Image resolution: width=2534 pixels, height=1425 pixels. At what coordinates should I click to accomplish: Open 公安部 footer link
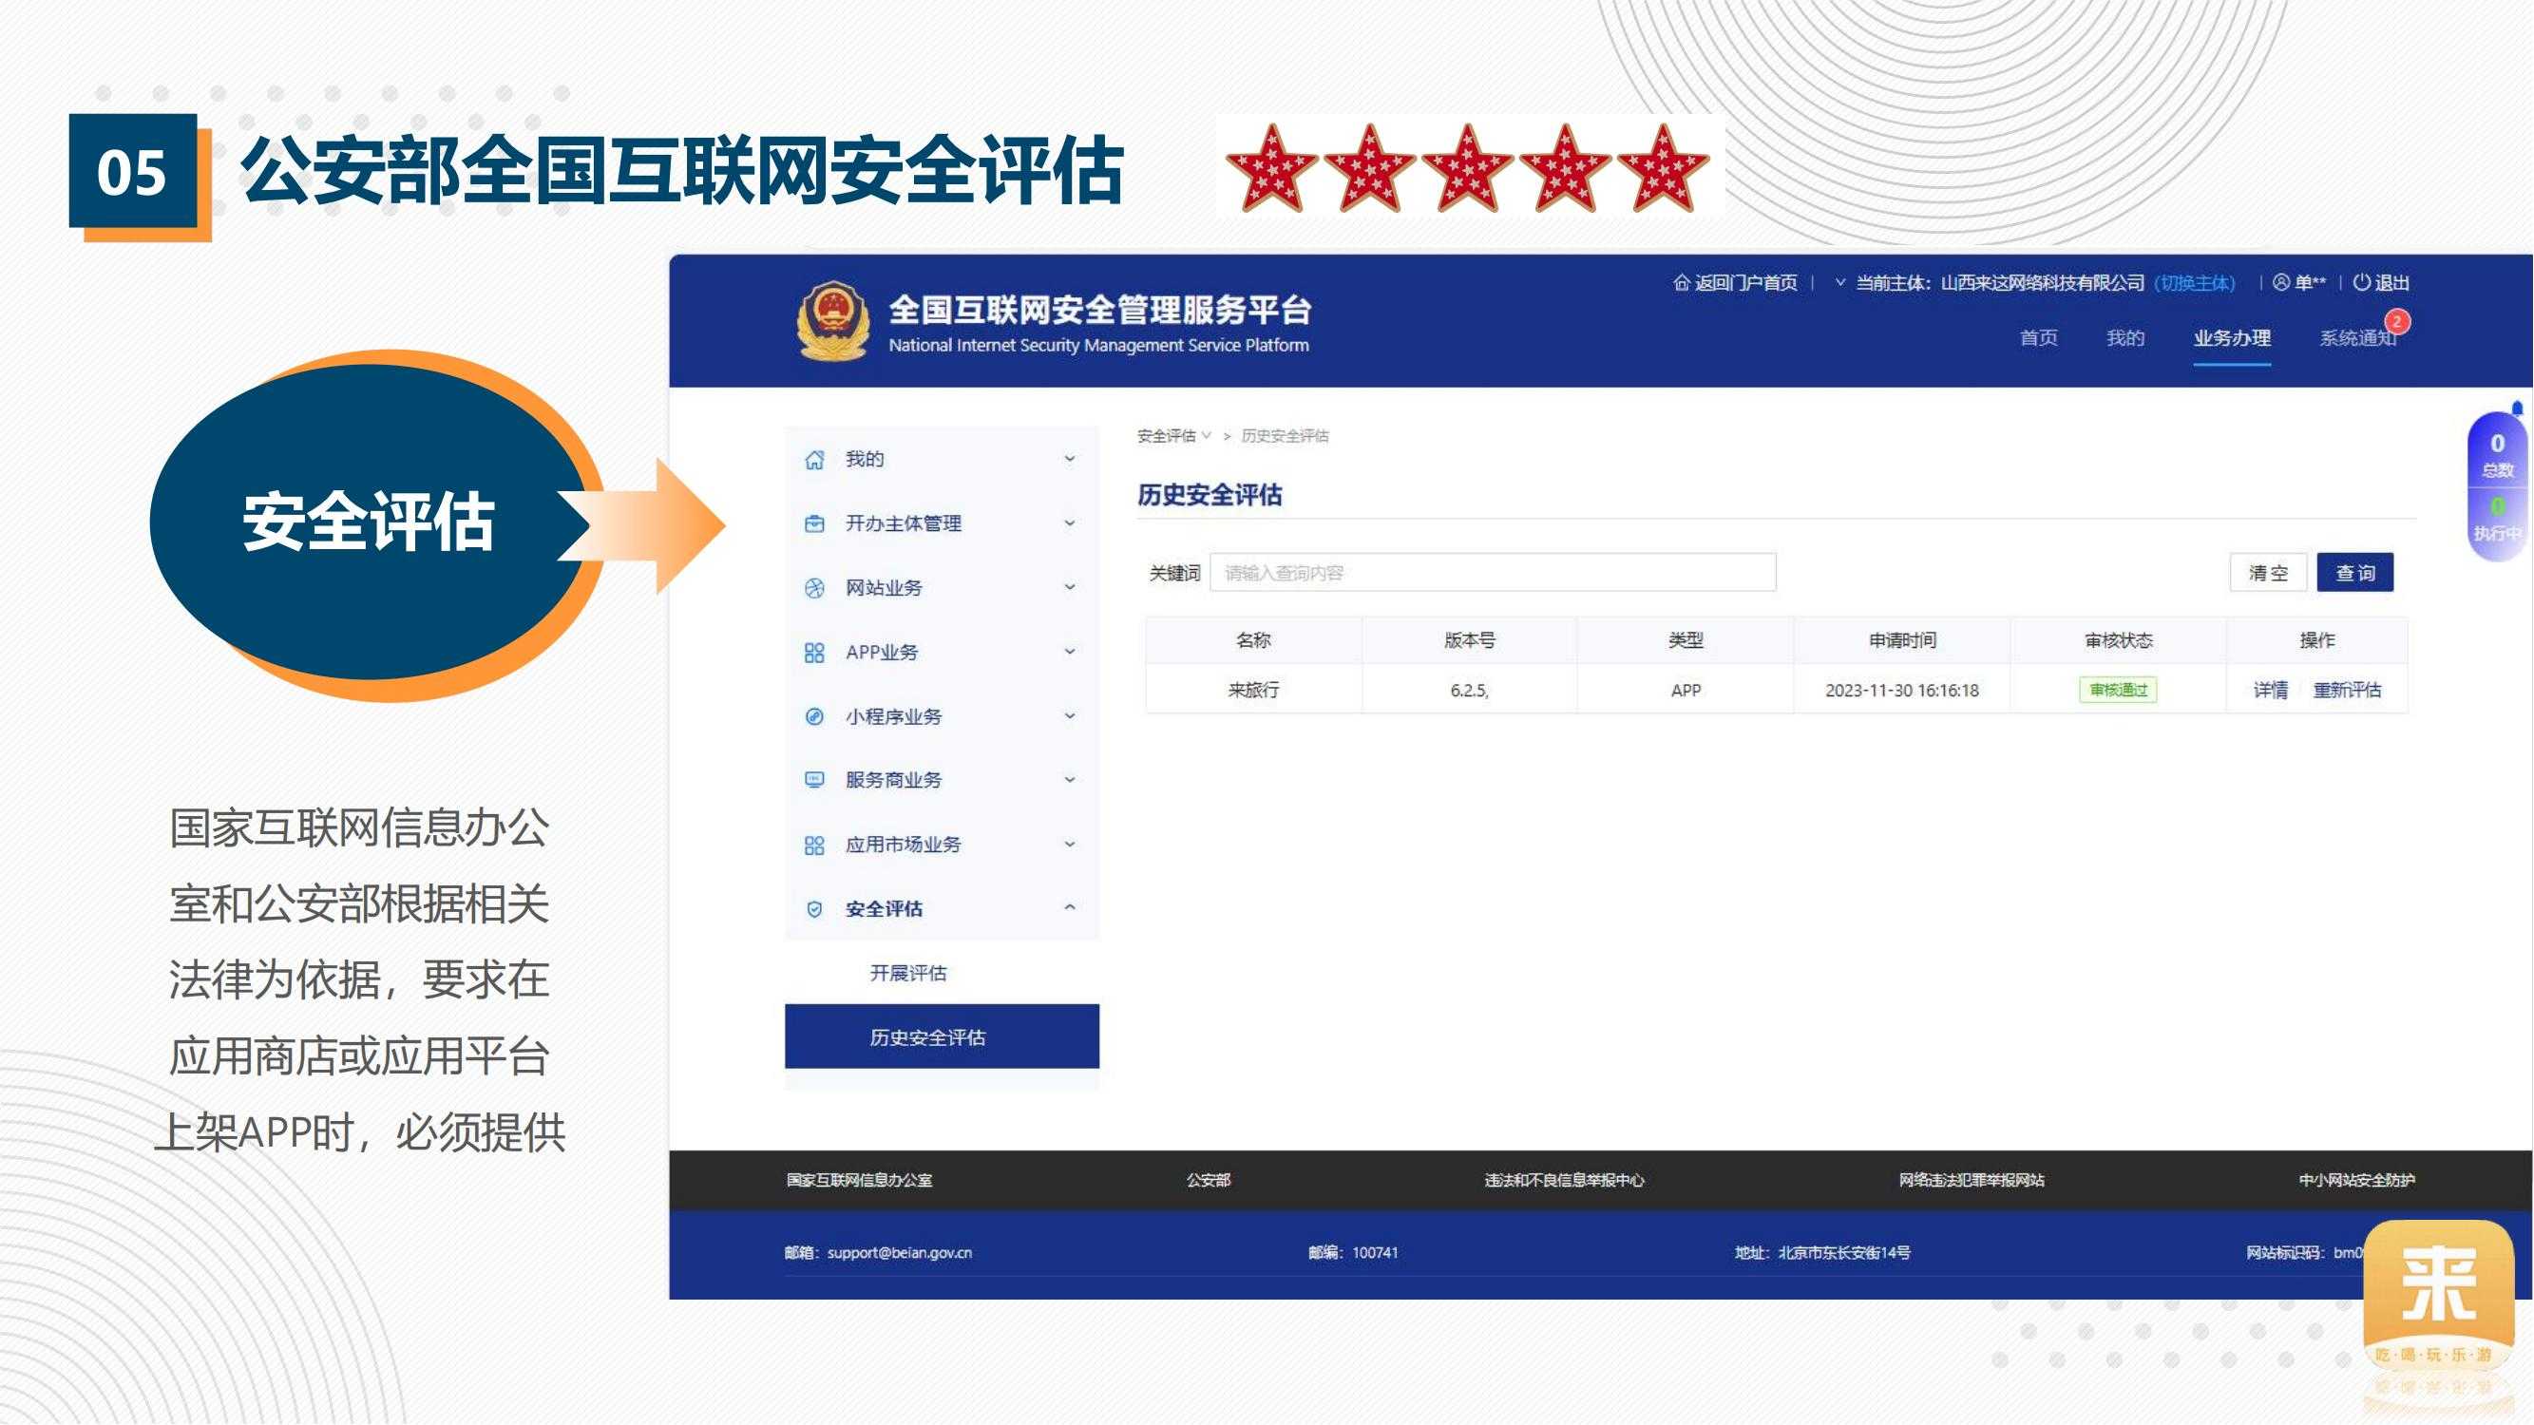1208,1180
